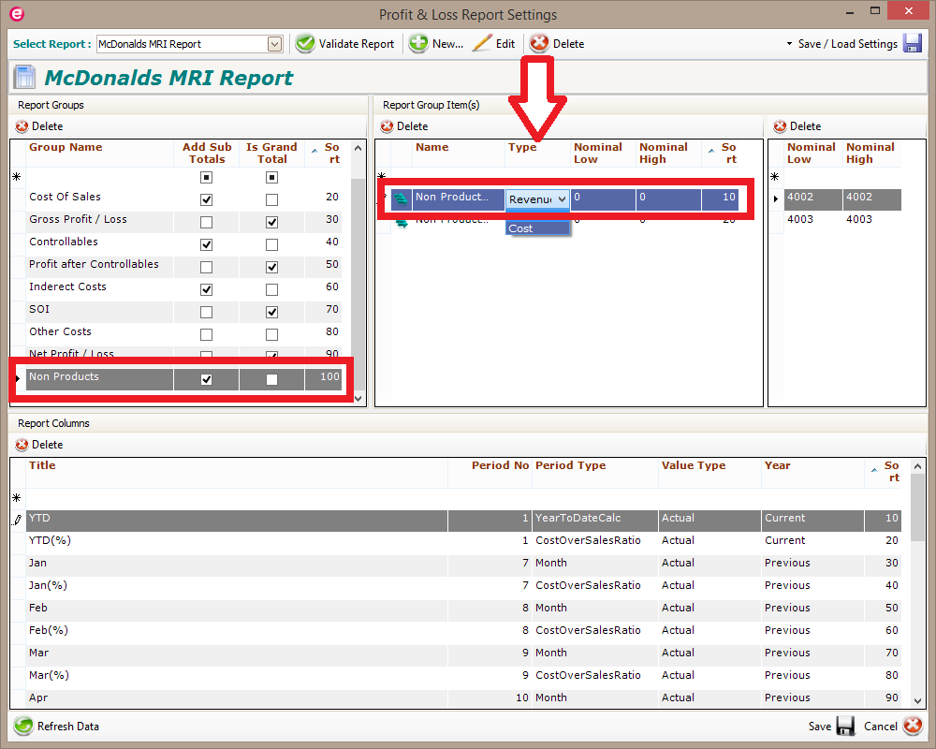Select the SOI group name
This screenshot has width=936, height=749.
pos(39,309)
